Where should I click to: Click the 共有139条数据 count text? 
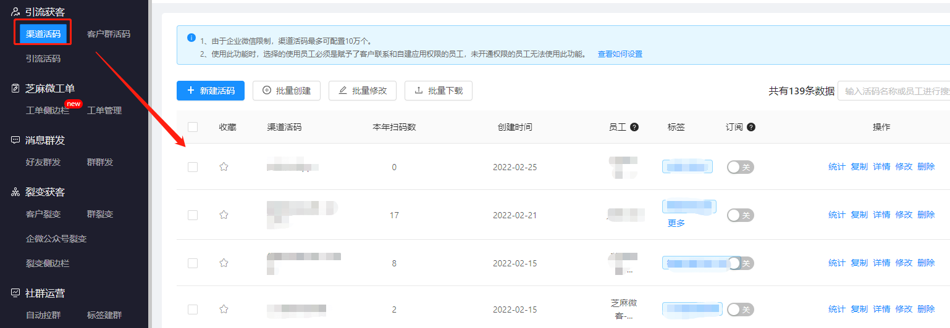[x=801, y=91]
